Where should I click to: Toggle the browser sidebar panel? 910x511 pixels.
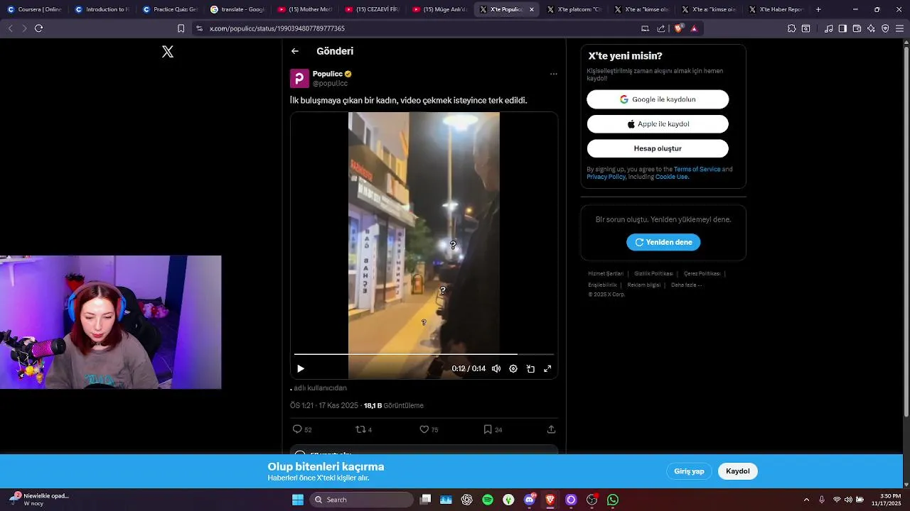tap(842, 28)
